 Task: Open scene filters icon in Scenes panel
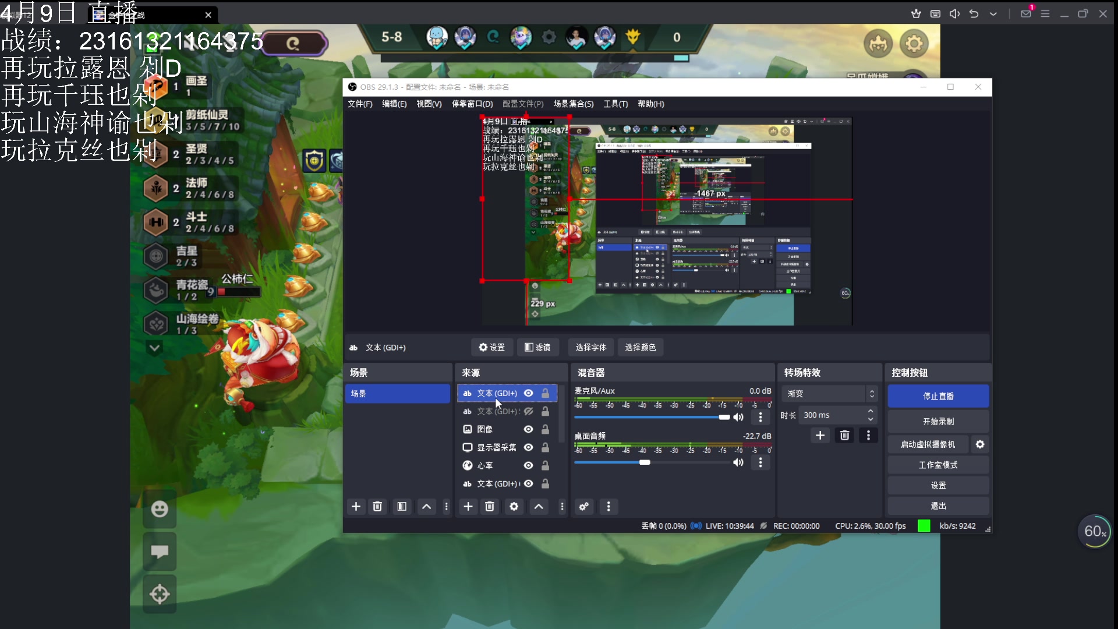[x=402, y=507]
